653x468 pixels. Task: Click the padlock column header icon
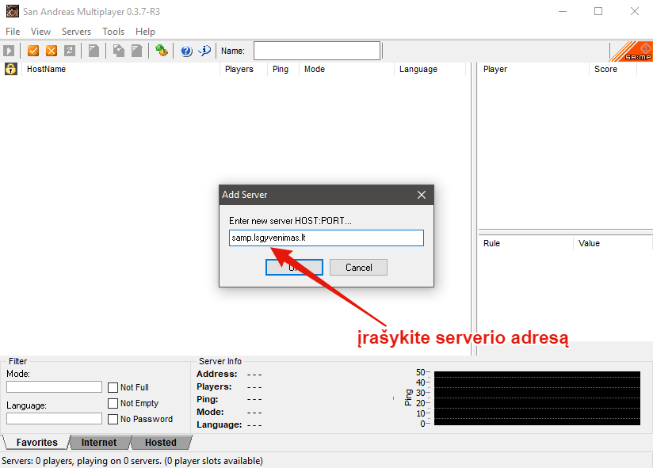(10, 69)
